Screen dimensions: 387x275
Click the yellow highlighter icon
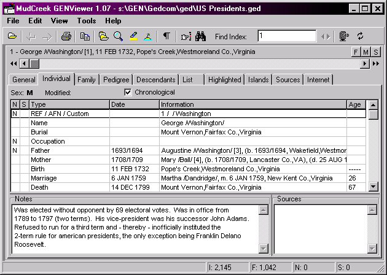tap(133, 36)
